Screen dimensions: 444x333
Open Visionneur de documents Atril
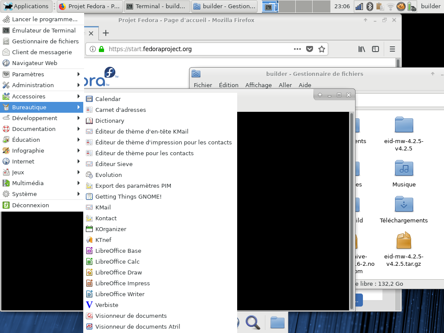pyautogui.click(x=160, y=326)
